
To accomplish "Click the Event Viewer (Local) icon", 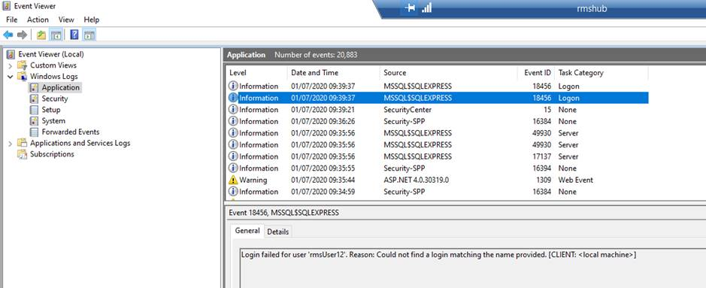I will pos(11,54).
